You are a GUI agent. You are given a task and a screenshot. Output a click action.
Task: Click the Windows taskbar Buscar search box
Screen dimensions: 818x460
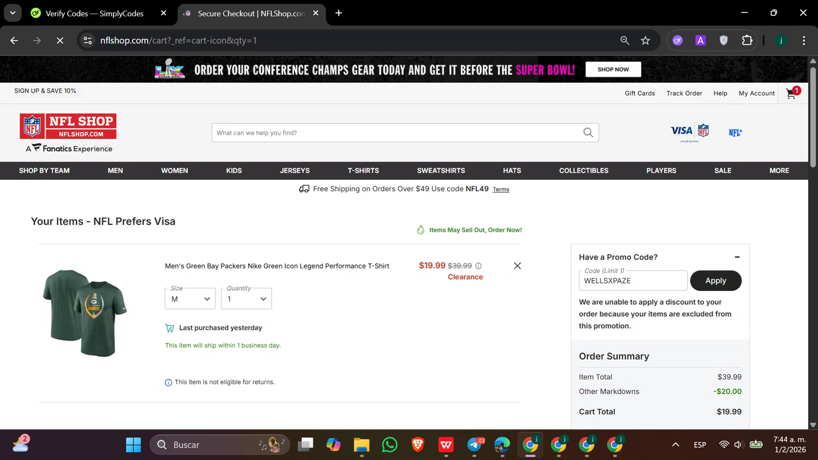pos(220,445)
